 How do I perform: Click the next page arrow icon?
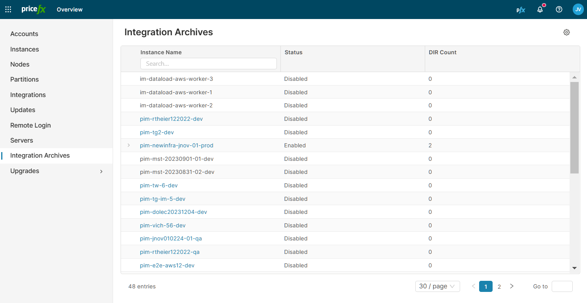512,286
